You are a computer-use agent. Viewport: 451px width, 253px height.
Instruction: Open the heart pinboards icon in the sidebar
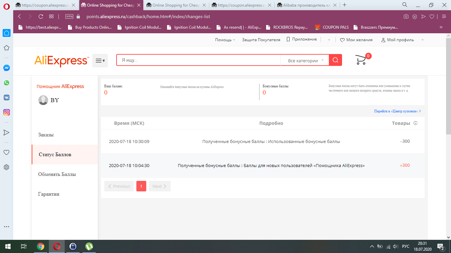(x=6, y=153)
